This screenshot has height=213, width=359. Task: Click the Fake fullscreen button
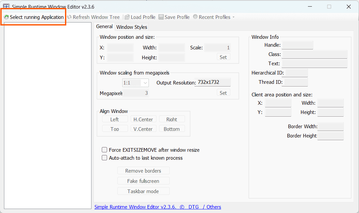(x=143, y=181)
